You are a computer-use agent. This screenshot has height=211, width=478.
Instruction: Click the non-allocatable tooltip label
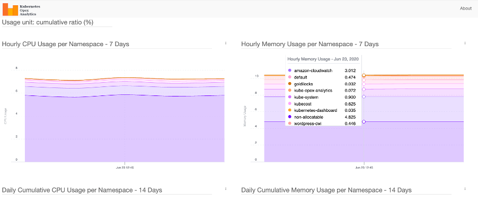pyautogui.click(x=308, y=117)
